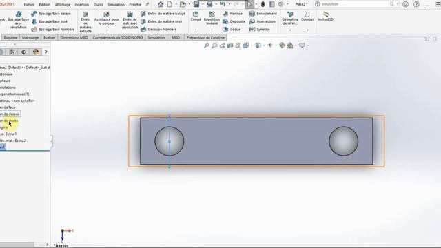Open the options gear dropdown arrow
The height and width of the screenshot is (248, 441).
(x=287, y=4)
